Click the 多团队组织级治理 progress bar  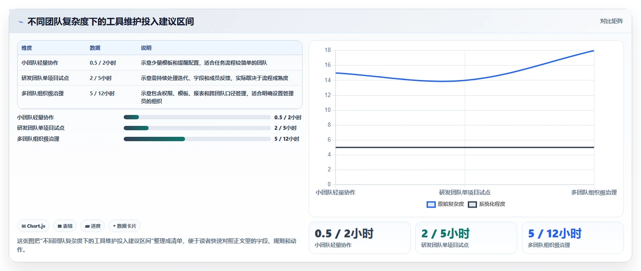click(x=197, y=139)
